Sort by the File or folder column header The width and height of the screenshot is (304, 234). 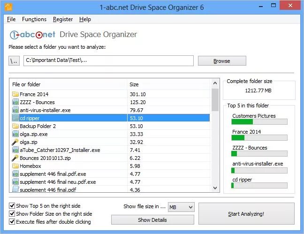point(68,84)
